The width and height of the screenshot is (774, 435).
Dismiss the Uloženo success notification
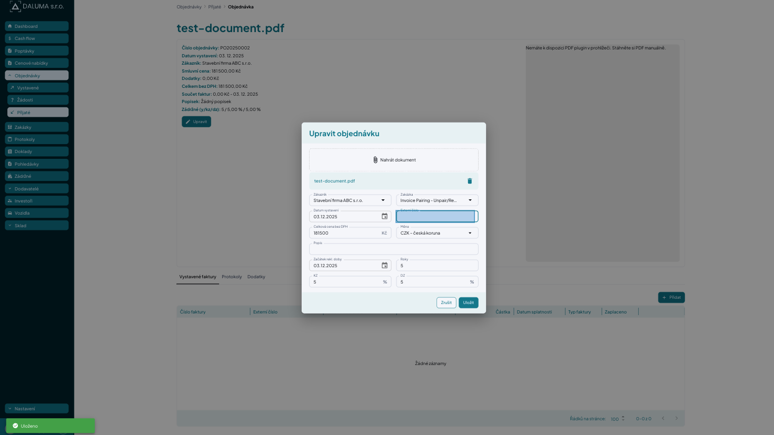[51, 426]
